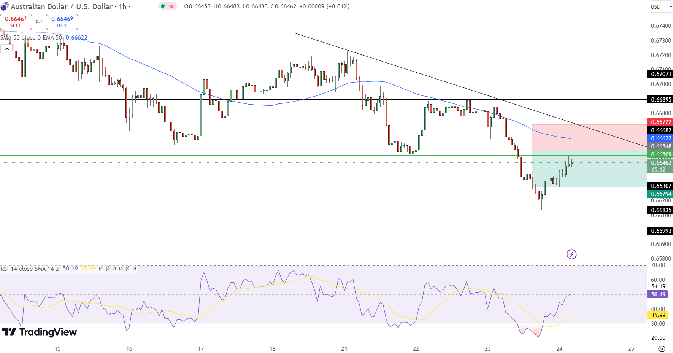
Task: Click the RSI value 50.19 in legend
Action: click(70, 269)
